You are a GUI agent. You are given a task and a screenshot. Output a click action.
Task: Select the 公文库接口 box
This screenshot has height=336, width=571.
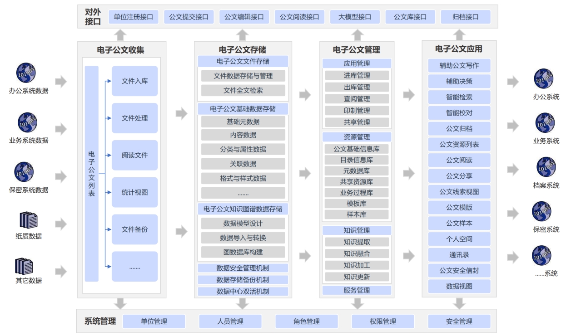(410, 17)
